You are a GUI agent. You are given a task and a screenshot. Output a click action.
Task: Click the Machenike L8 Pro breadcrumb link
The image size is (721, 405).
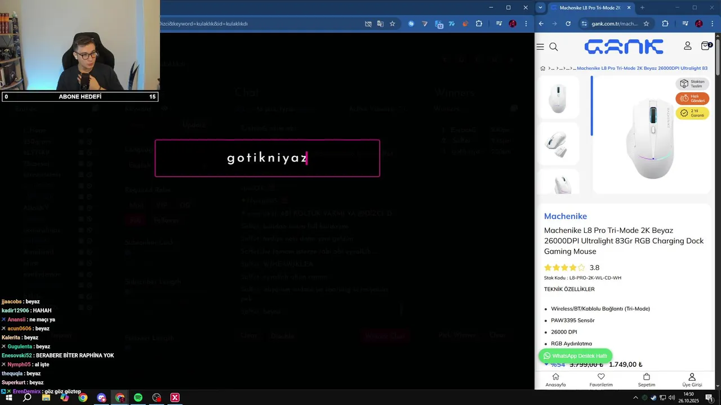642,68
